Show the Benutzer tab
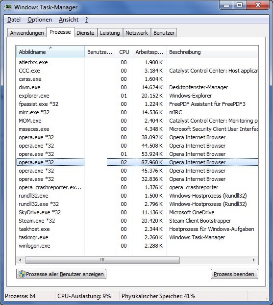The height and width of the screenshot is (305, 273). point(164,33)
